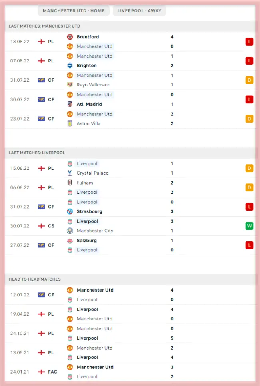
Task: Click the Aston Villa crest icon
Action: 70,123
